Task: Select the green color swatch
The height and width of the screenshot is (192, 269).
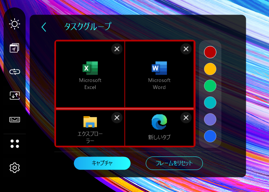Action: [x=210, y=86]
